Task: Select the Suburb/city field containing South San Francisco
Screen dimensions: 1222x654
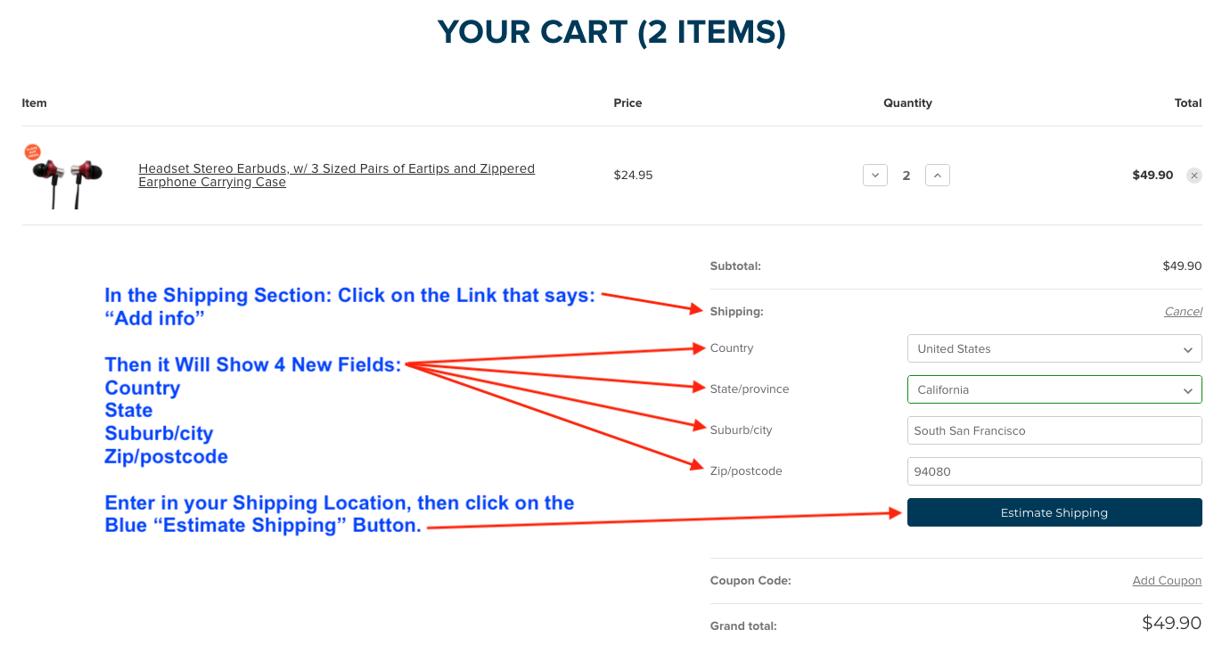Action: (1054, 430)
